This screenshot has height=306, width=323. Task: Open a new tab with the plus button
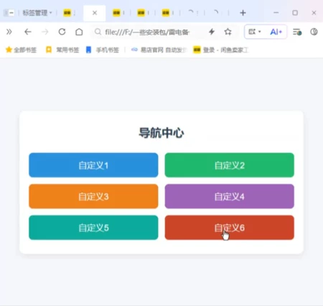(243, 13)
